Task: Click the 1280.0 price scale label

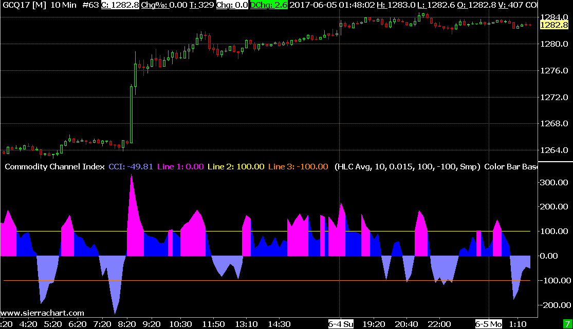Action: (554, 44)
